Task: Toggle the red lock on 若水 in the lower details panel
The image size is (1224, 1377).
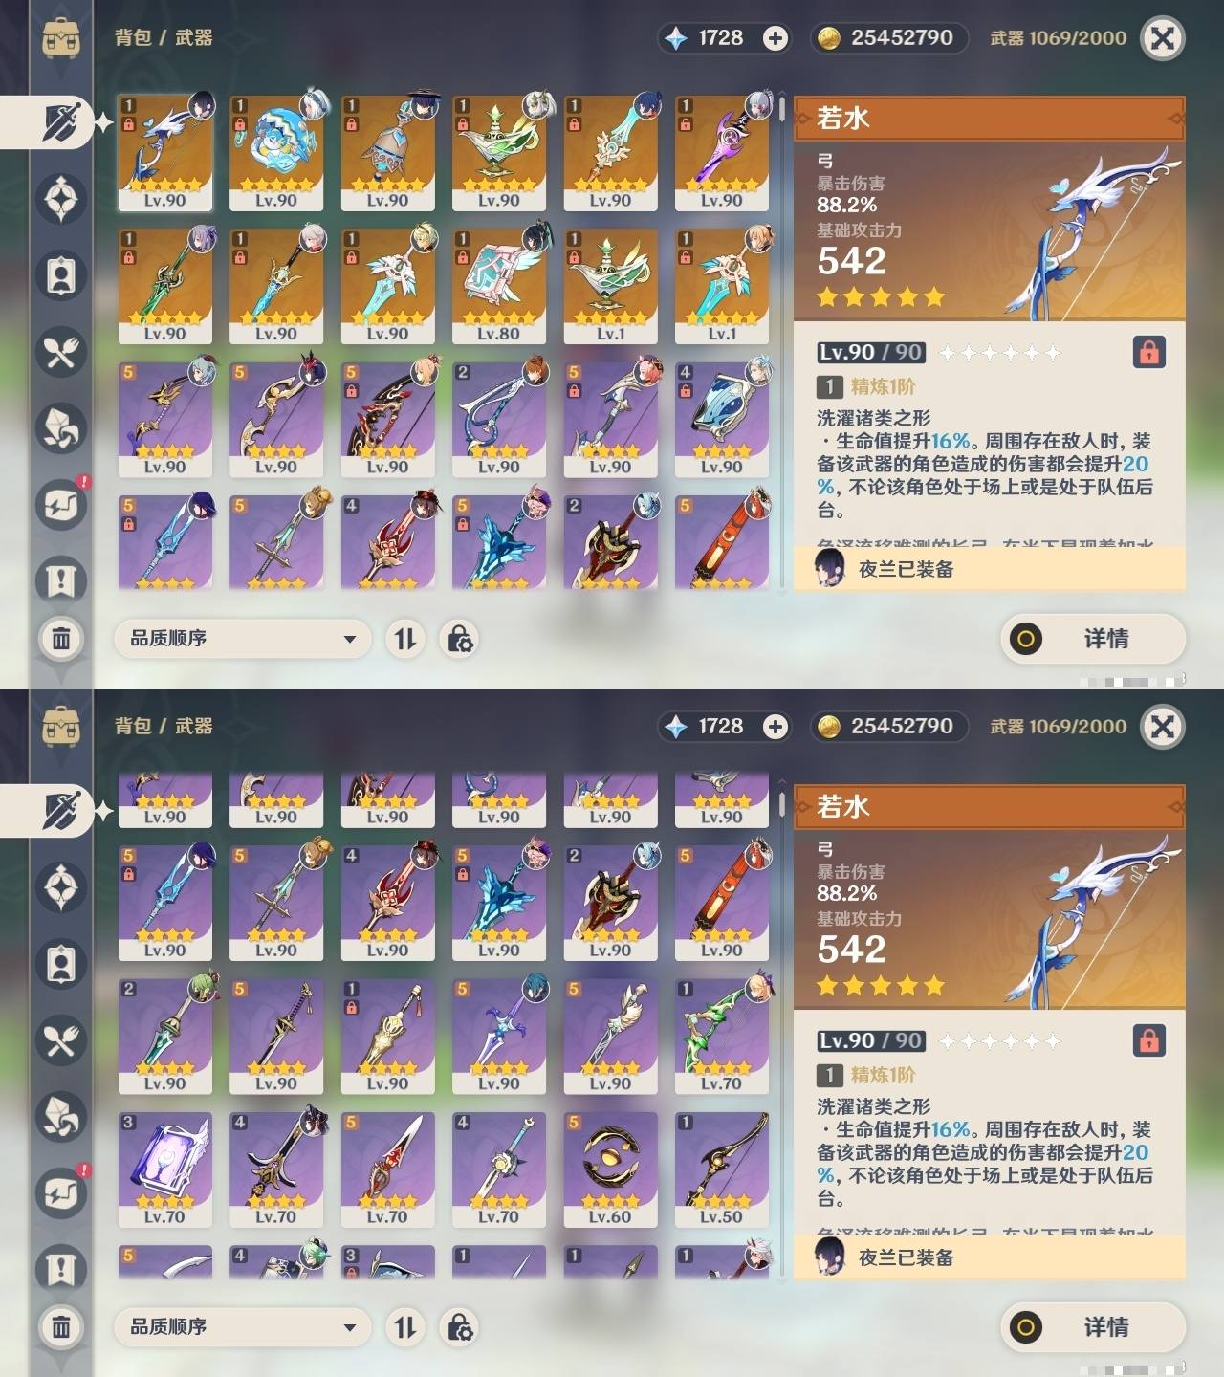Action: pos(1149,1040)
